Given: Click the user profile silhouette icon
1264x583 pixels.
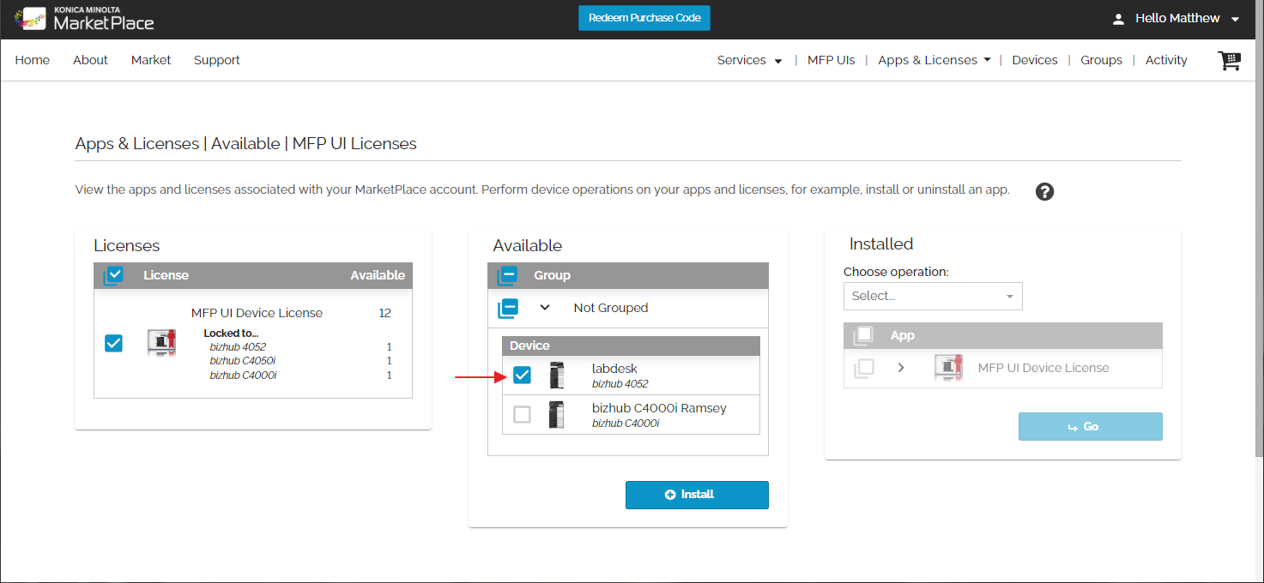Looking at the screenshot, I should coord(1118,19).
